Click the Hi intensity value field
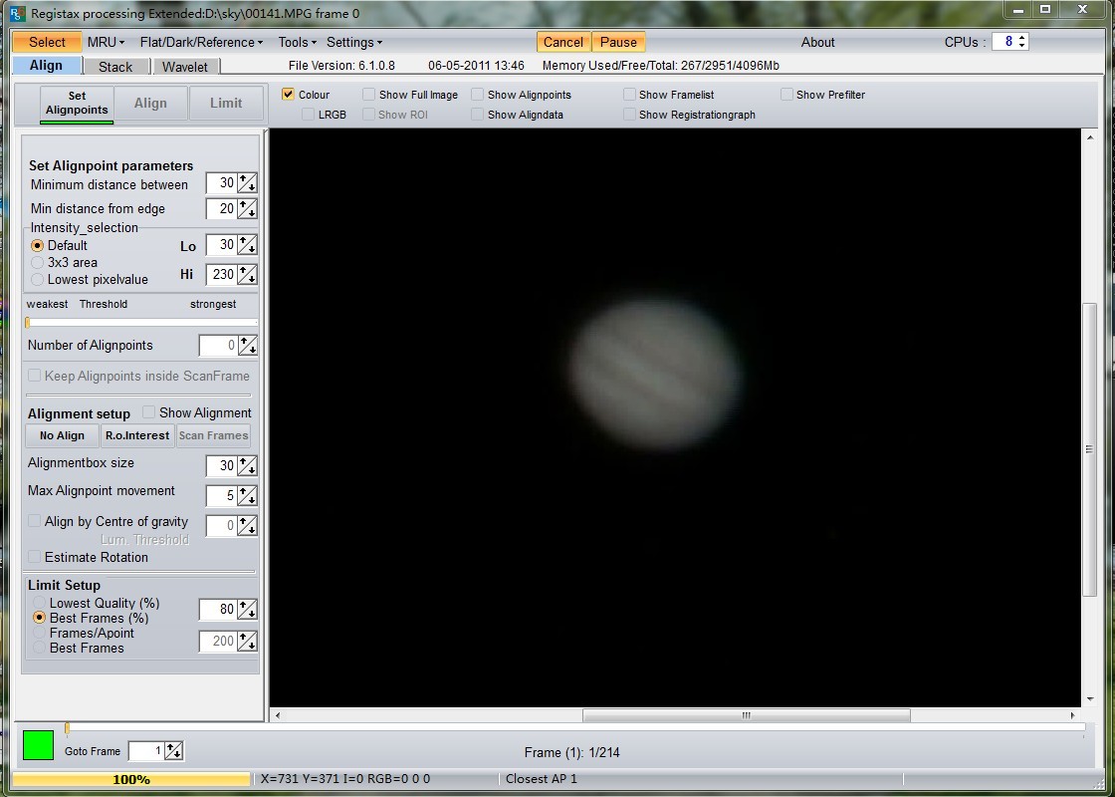 click(221, 274)
